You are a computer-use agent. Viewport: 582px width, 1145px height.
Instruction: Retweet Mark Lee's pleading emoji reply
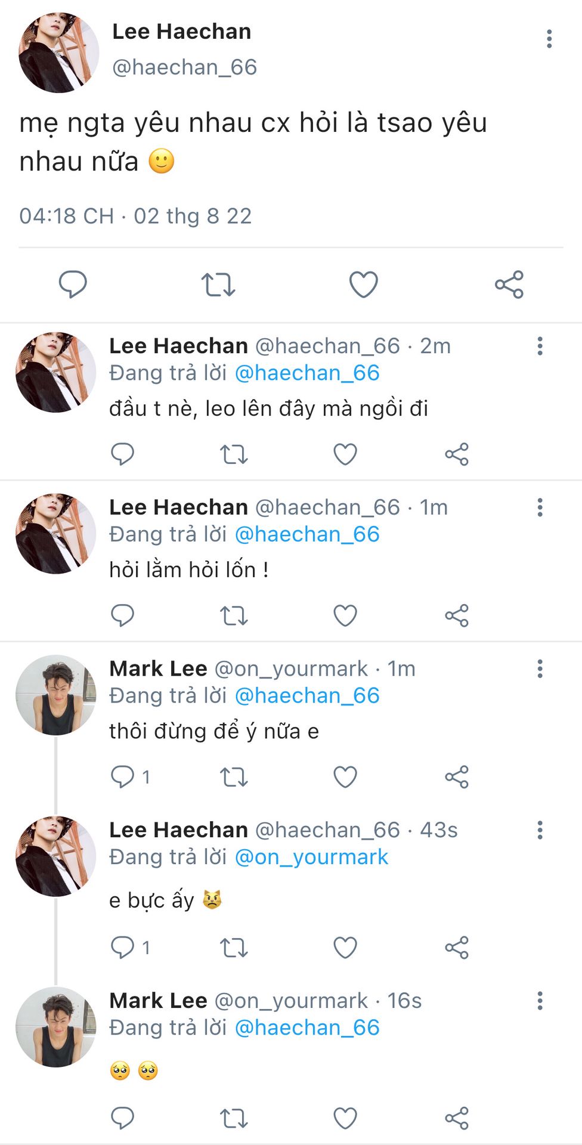[234, 1118]
